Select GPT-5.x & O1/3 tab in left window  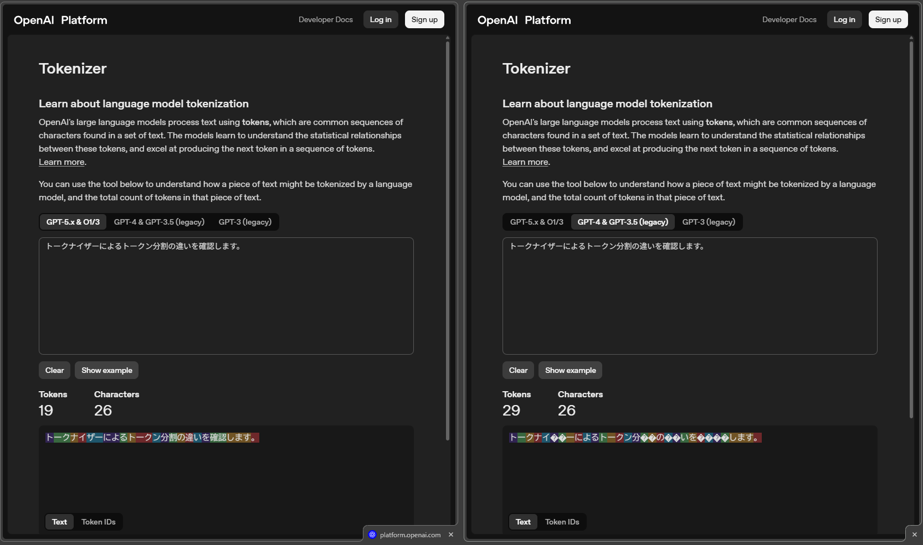pos(73,222)
